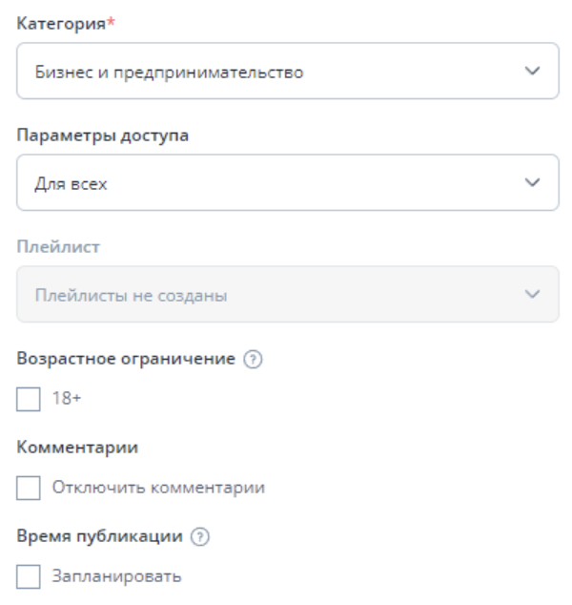Click the 'Отключить комментарии' label text
Image resolution: width=572 pixels, height=605 pixels.
[156, 488]
